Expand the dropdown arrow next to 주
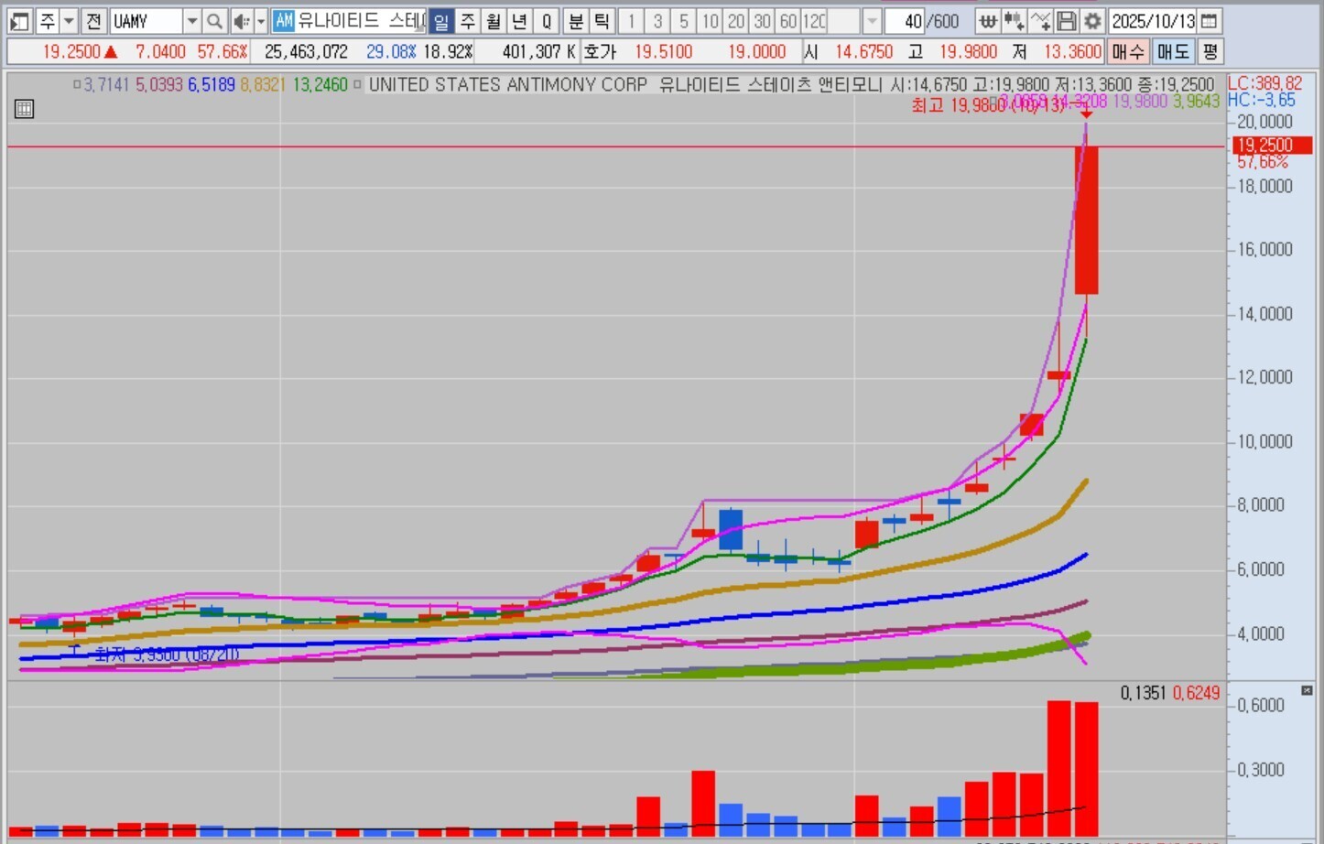This screenshot has width=1324, height=844. [69, 21]
